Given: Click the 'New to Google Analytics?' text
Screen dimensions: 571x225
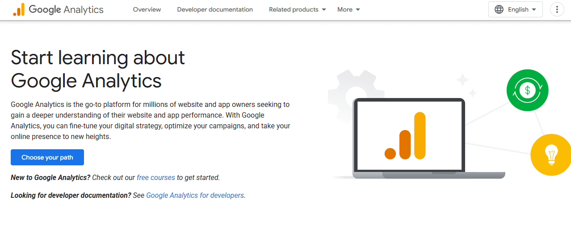Looking at the screenshot, I should pos(50,177).
